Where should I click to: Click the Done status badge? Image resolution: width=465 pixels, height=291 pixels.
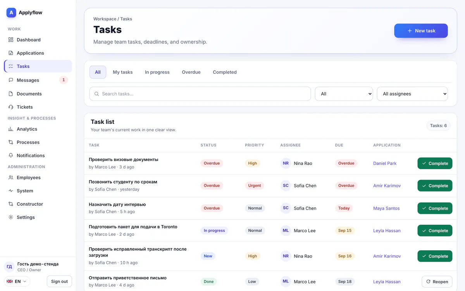(208, 282)
